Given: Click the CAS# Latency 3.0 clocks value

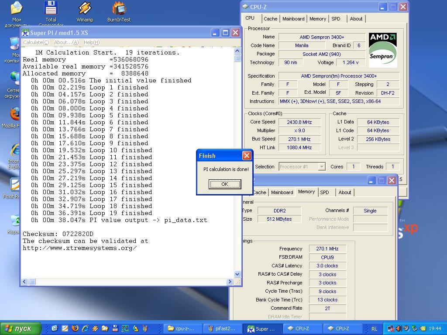Looking at the screenshot, I should 327,266.
